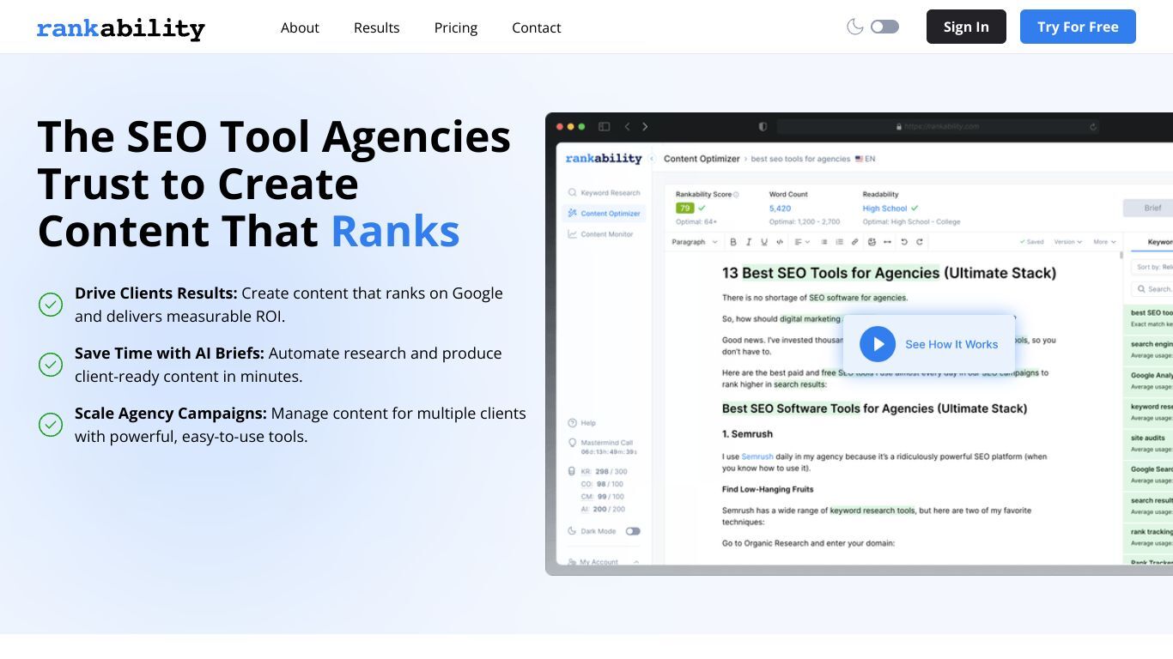Click the Saved status indicator
The width and height of the screenshot is (1173, 659).
coord(1031,242)
